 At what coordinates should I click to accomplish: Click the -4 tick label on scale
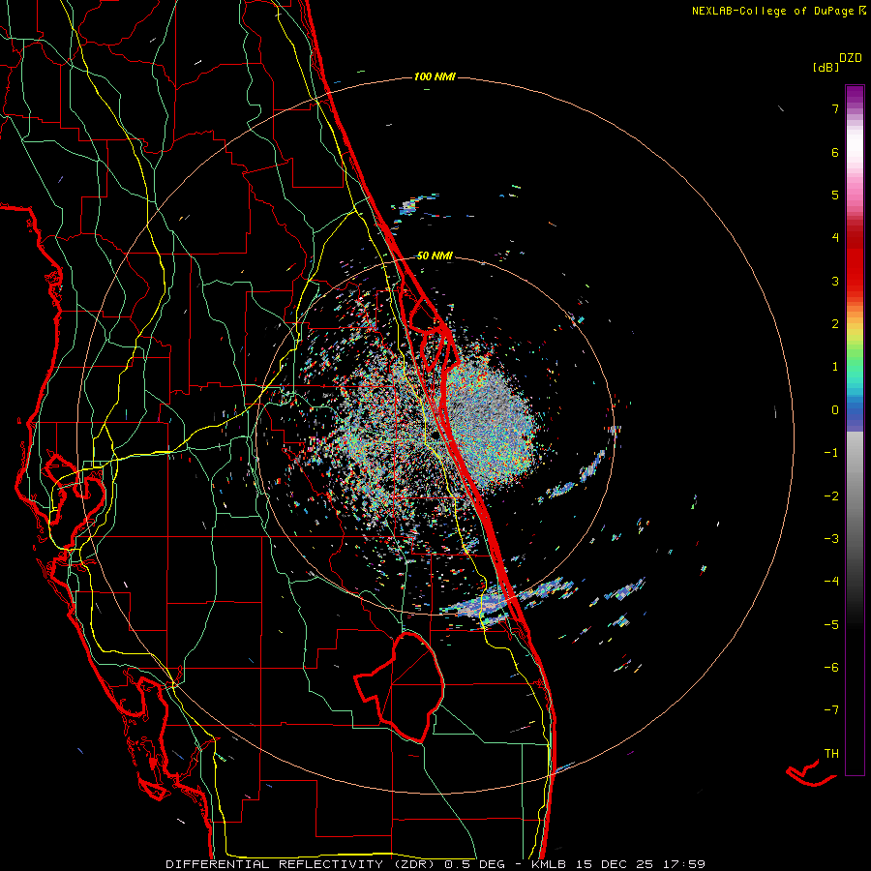(831, 582)
